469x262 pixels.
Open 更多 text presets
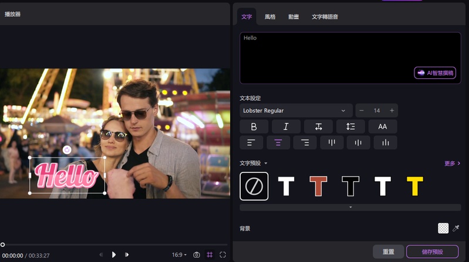[452, 163]
